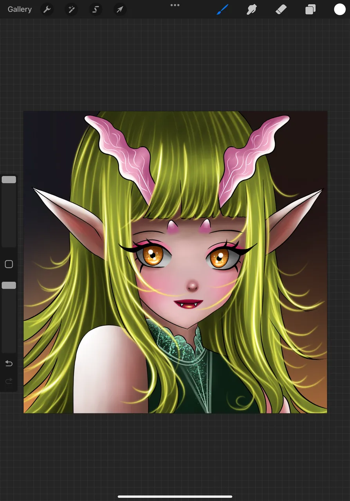Select the Smudge tool
The width and height of the screenshot is (350, 501).
251,9
